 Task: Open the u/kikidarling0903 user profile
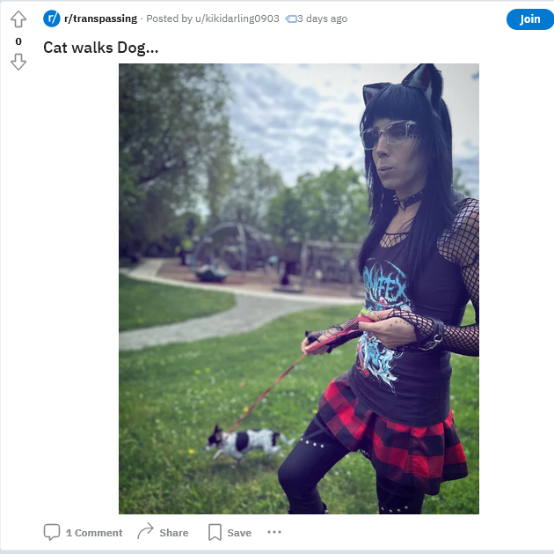point(237,18)
